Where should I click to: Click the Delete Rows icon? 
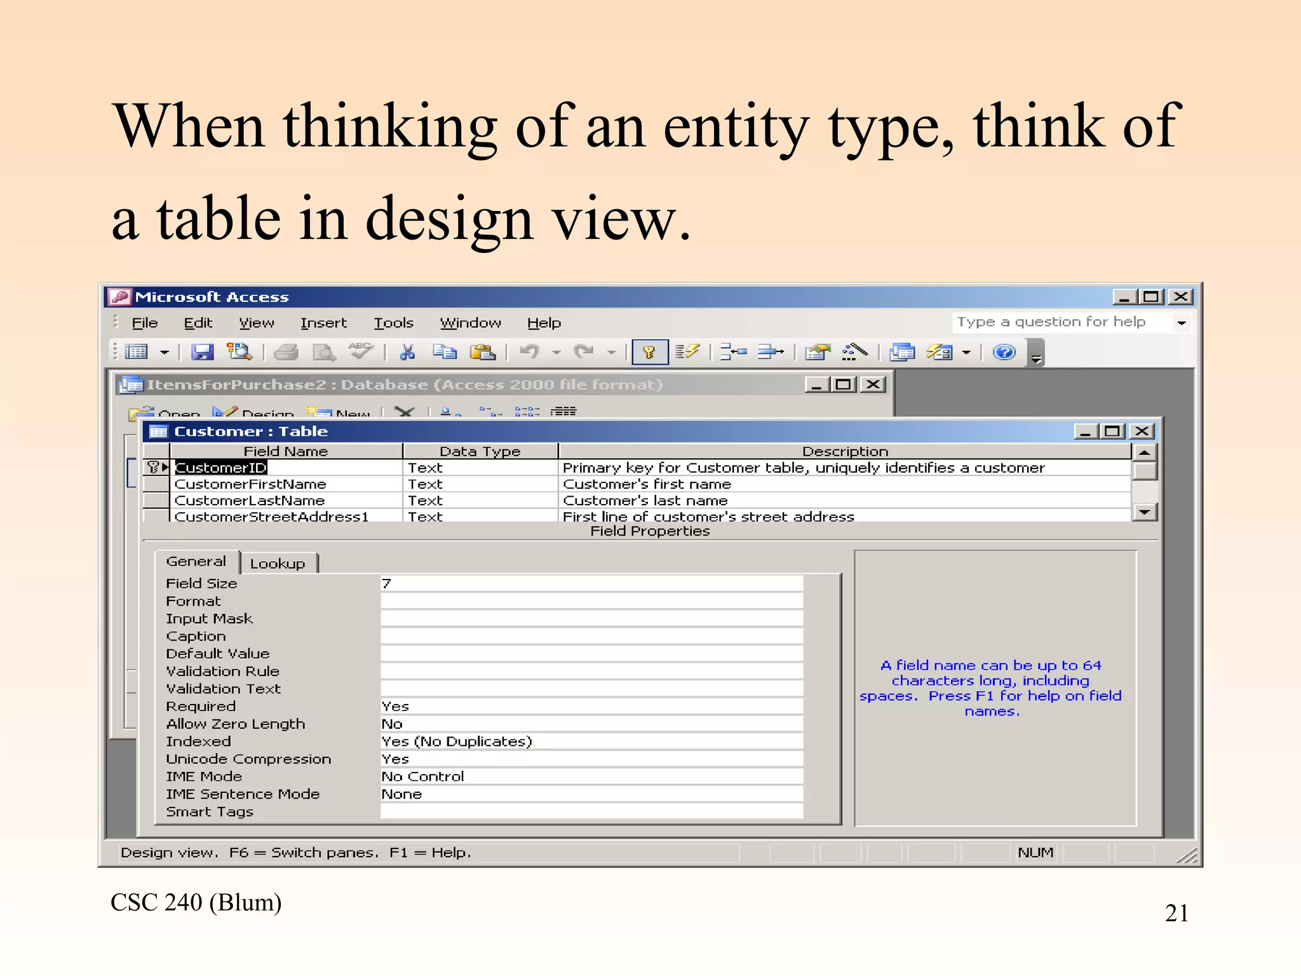[x=771, y=351]
